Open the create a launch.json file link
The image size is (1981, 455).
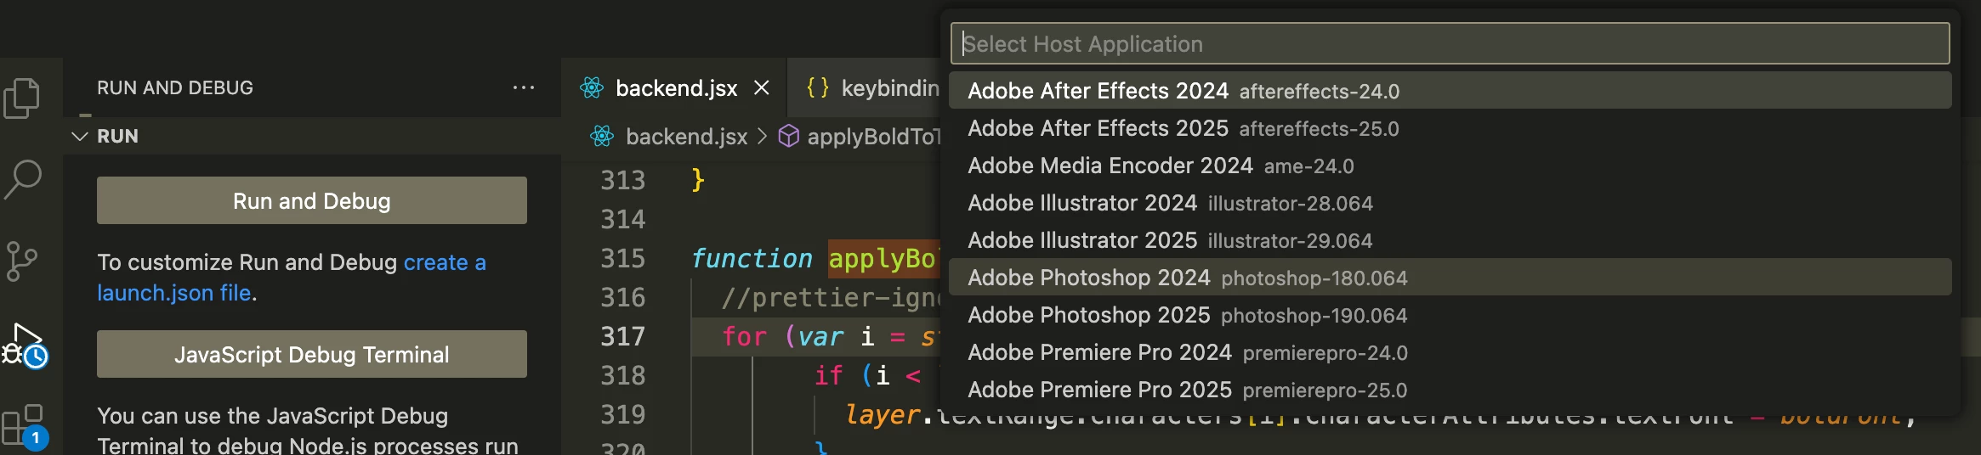(292, 277)
